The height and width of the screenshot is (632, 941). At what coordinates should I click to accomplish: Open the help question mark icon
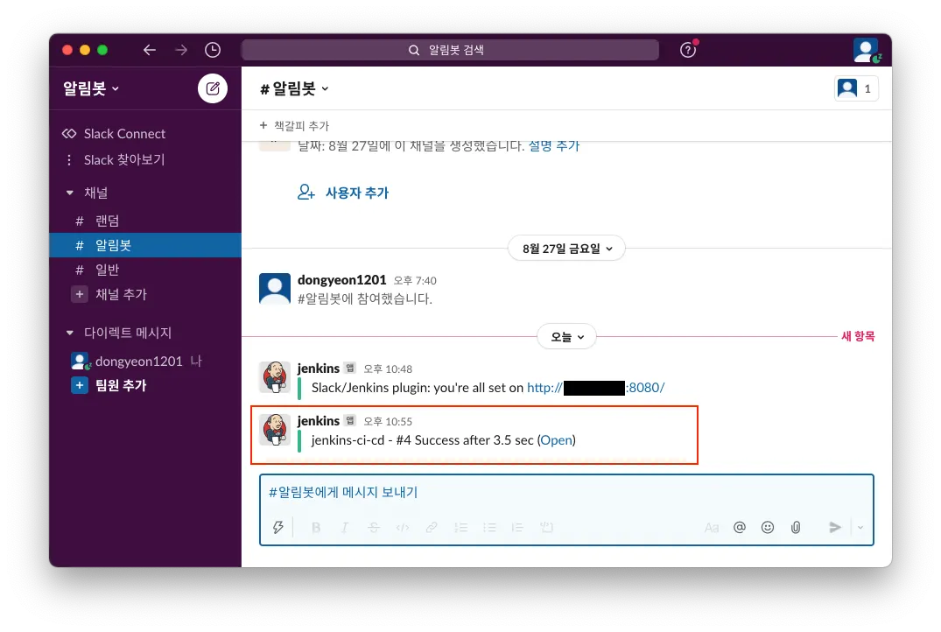pyautogui.click(x=688, y=50)
